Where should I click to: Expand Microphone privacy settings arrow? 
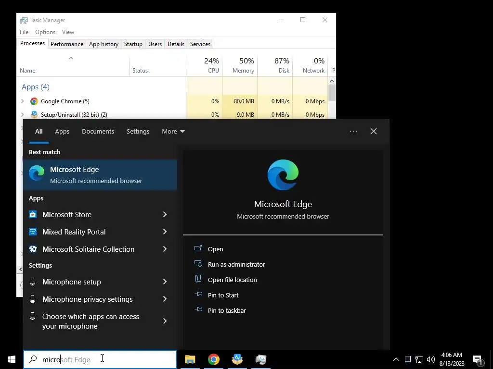pyautogui.click(x=165, y=299)
